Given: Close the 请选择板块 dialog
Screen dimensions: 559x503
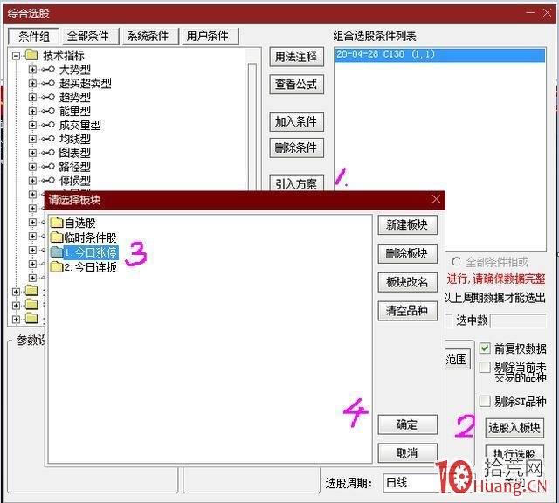Looking at the screenshot, I should tap(436, 199).
